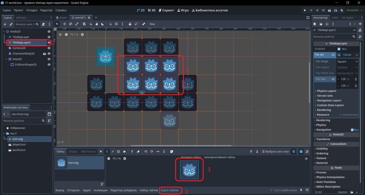
Task: Open the Tile Shape Square dropdown
Action: click(347, 61)
